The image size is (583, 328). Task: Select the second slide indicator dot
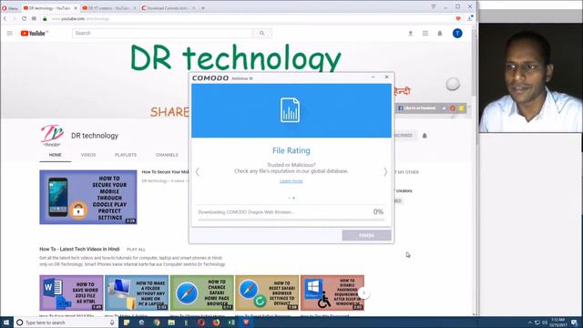[293, 199]
